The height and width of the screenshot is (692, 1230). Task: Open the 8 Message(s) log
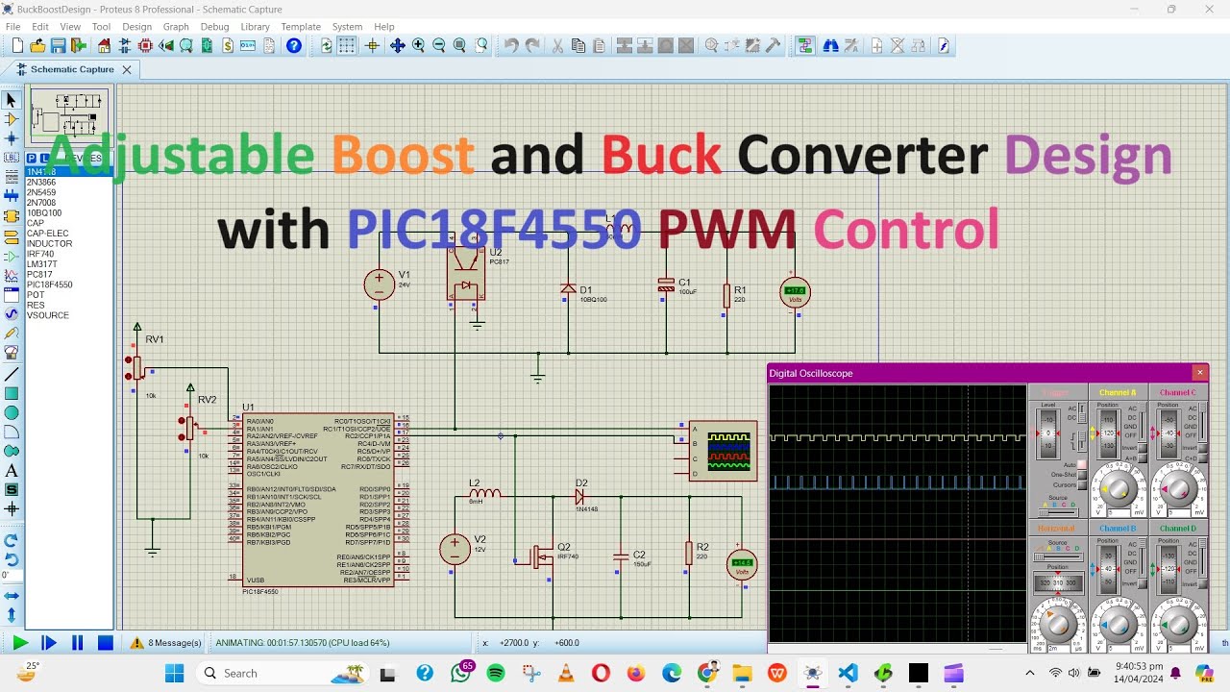coord(166,643)
